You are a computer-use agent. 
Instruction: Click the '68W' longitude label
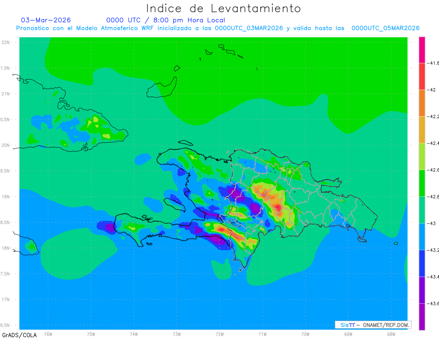coord(391,334)
